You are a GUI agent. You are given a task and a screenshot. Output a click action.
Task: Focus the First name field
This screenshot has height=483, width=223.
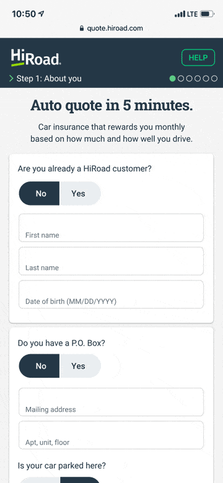tap(111, 228)
